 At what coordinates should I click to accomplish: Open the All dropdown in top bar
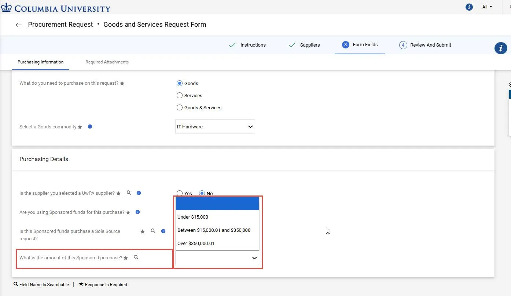(x=487, y=7)
